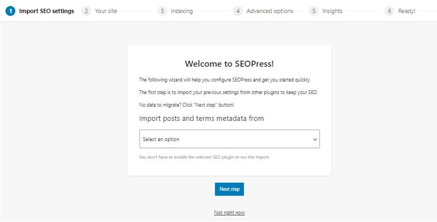Switch to Advanced options step
This screenshot has height=222, width=437.
tap(270, 11)
